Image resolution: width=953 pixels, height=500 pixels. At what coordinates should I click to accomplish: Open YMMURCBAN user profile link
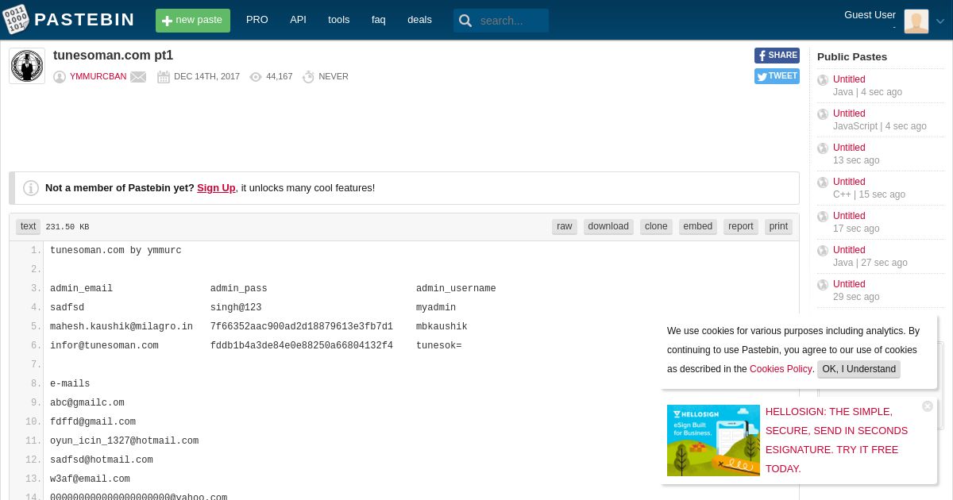pyautogui.click(x=98, y=77)
